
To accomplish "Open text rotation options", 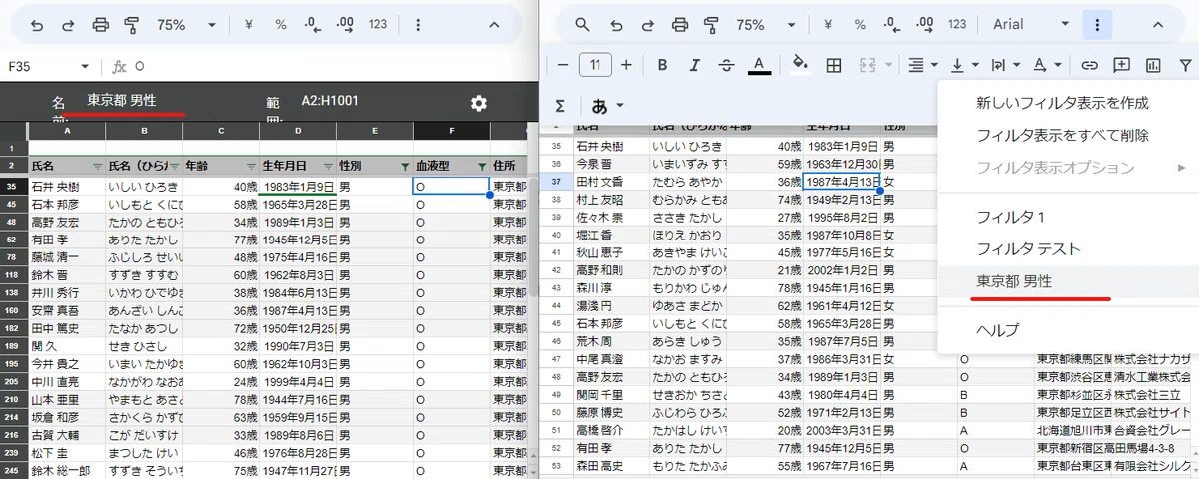I will [x=1046, y=65].
